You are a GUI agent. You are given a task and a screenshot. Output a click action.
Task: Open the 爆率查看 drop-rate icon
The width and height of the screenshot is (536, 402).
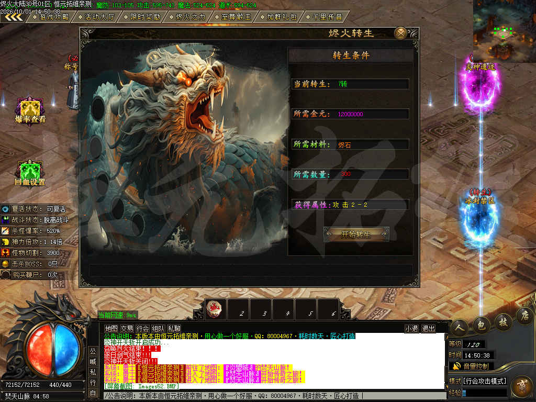30,111
